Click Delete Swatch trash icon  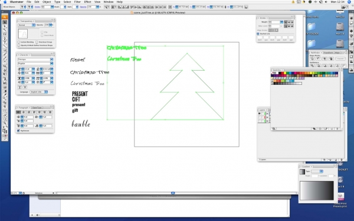point(337,128)
